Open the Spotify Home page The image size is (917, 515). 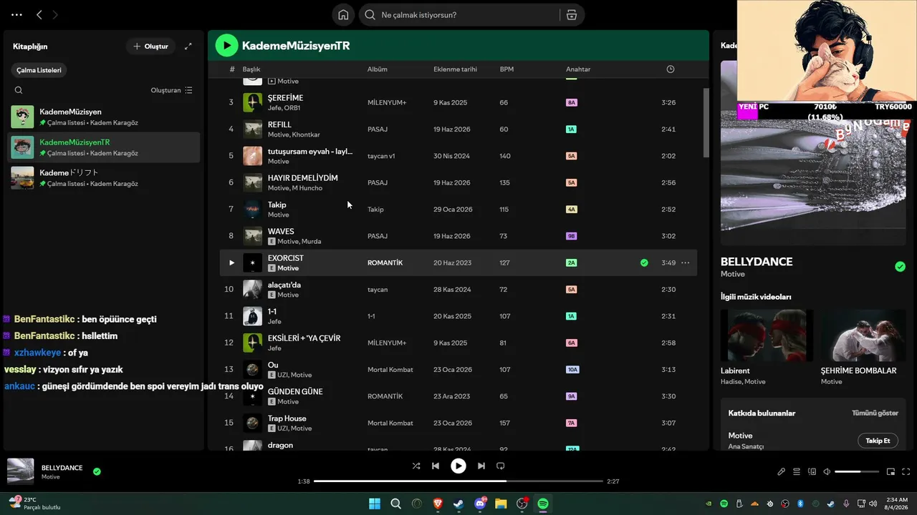344,15
